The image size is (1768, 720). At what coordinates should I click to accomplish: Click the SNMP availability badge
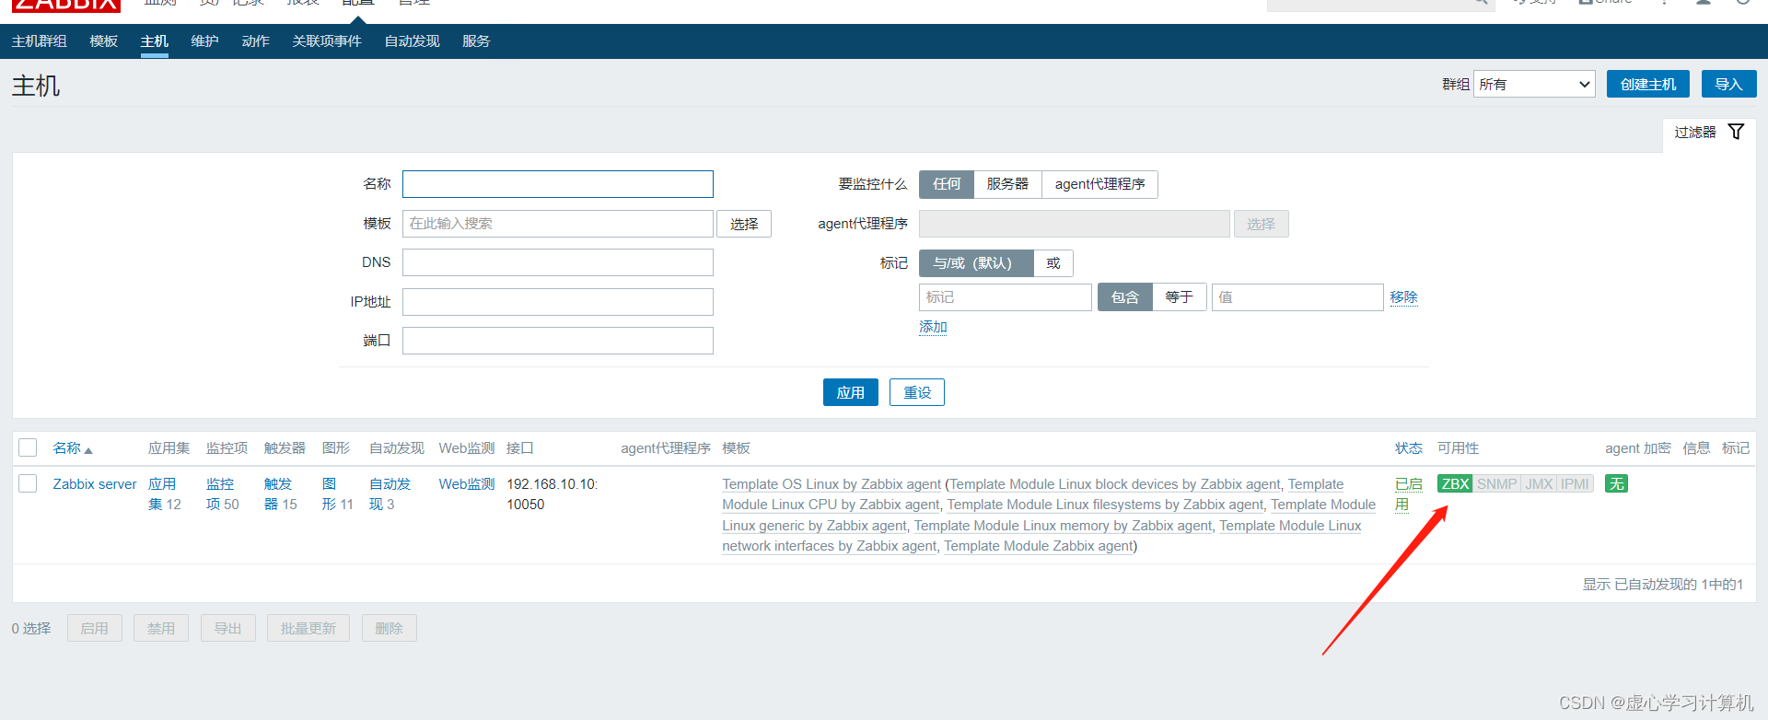1496,484
